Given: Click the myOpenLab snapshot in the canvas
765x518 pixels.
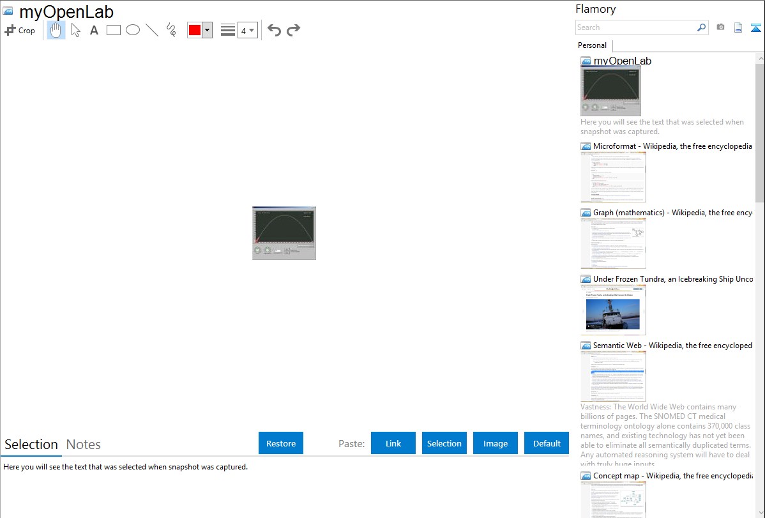Looking at the screenshot, I should (284, 233).
